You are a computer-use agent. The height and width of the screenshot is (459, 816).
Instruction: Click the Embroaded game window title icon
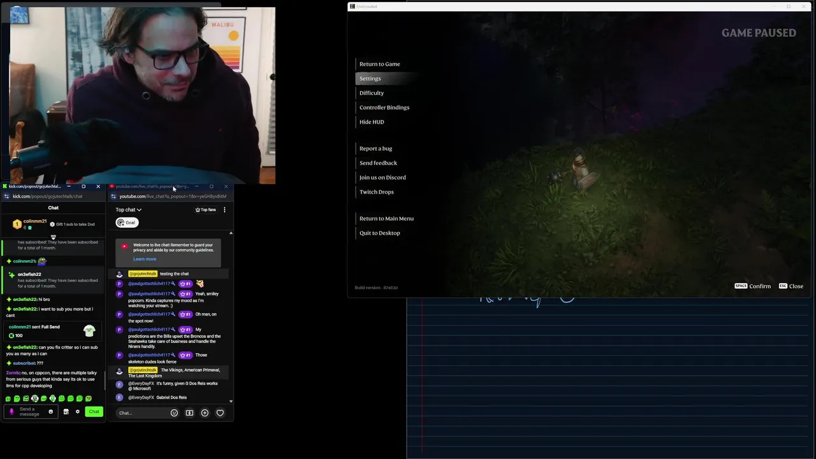(353, 6)
